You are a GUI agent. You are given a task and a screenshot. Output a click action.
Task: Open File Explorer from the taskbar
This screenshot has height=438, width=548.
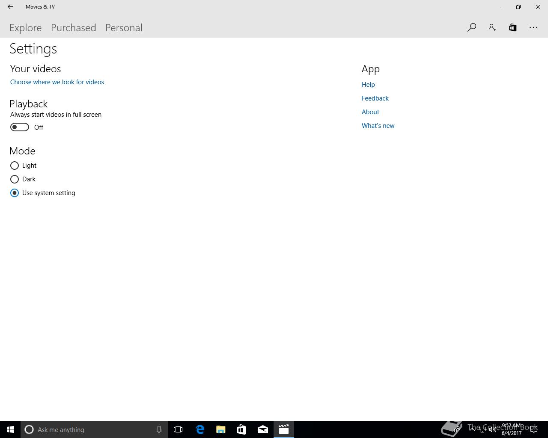point(221,429)
